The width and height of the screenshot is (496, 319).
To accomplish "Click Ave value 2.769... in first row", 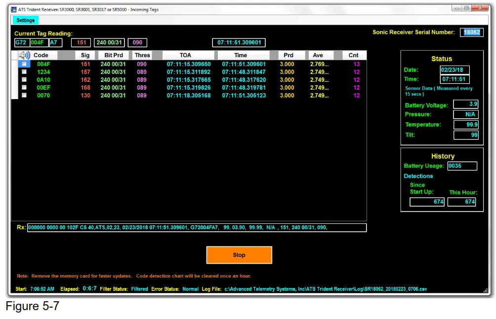I will point(319,64).
